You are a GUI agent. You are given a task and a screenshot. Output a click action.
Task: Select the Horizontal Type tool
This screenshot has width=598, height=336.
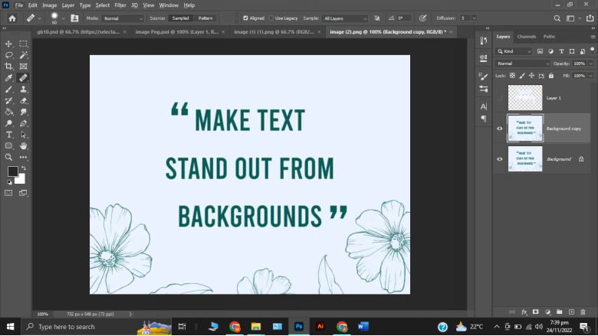coord(8,135)
